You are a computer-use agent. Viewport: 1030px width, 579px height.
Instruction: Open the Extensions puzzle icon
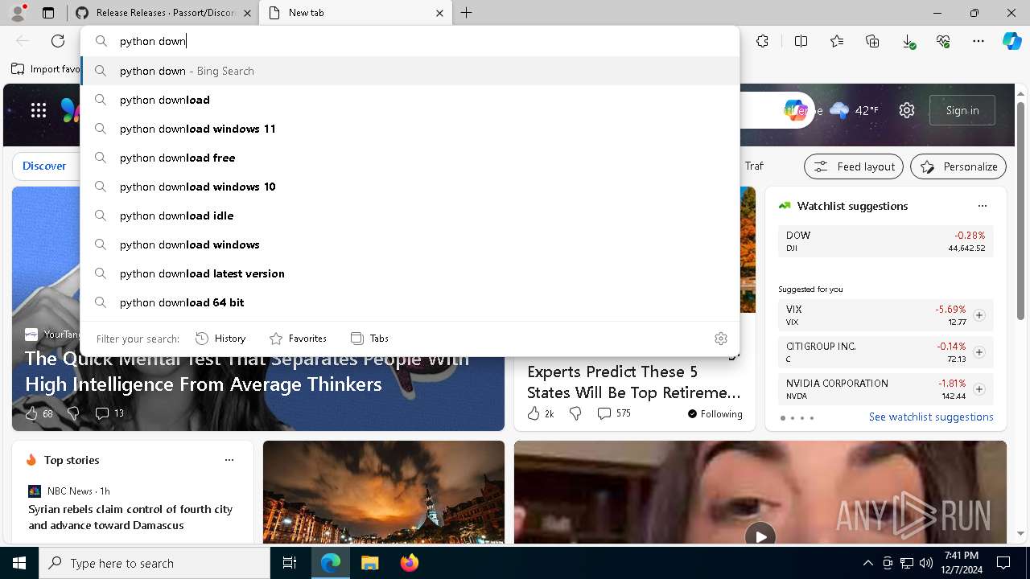762,41
